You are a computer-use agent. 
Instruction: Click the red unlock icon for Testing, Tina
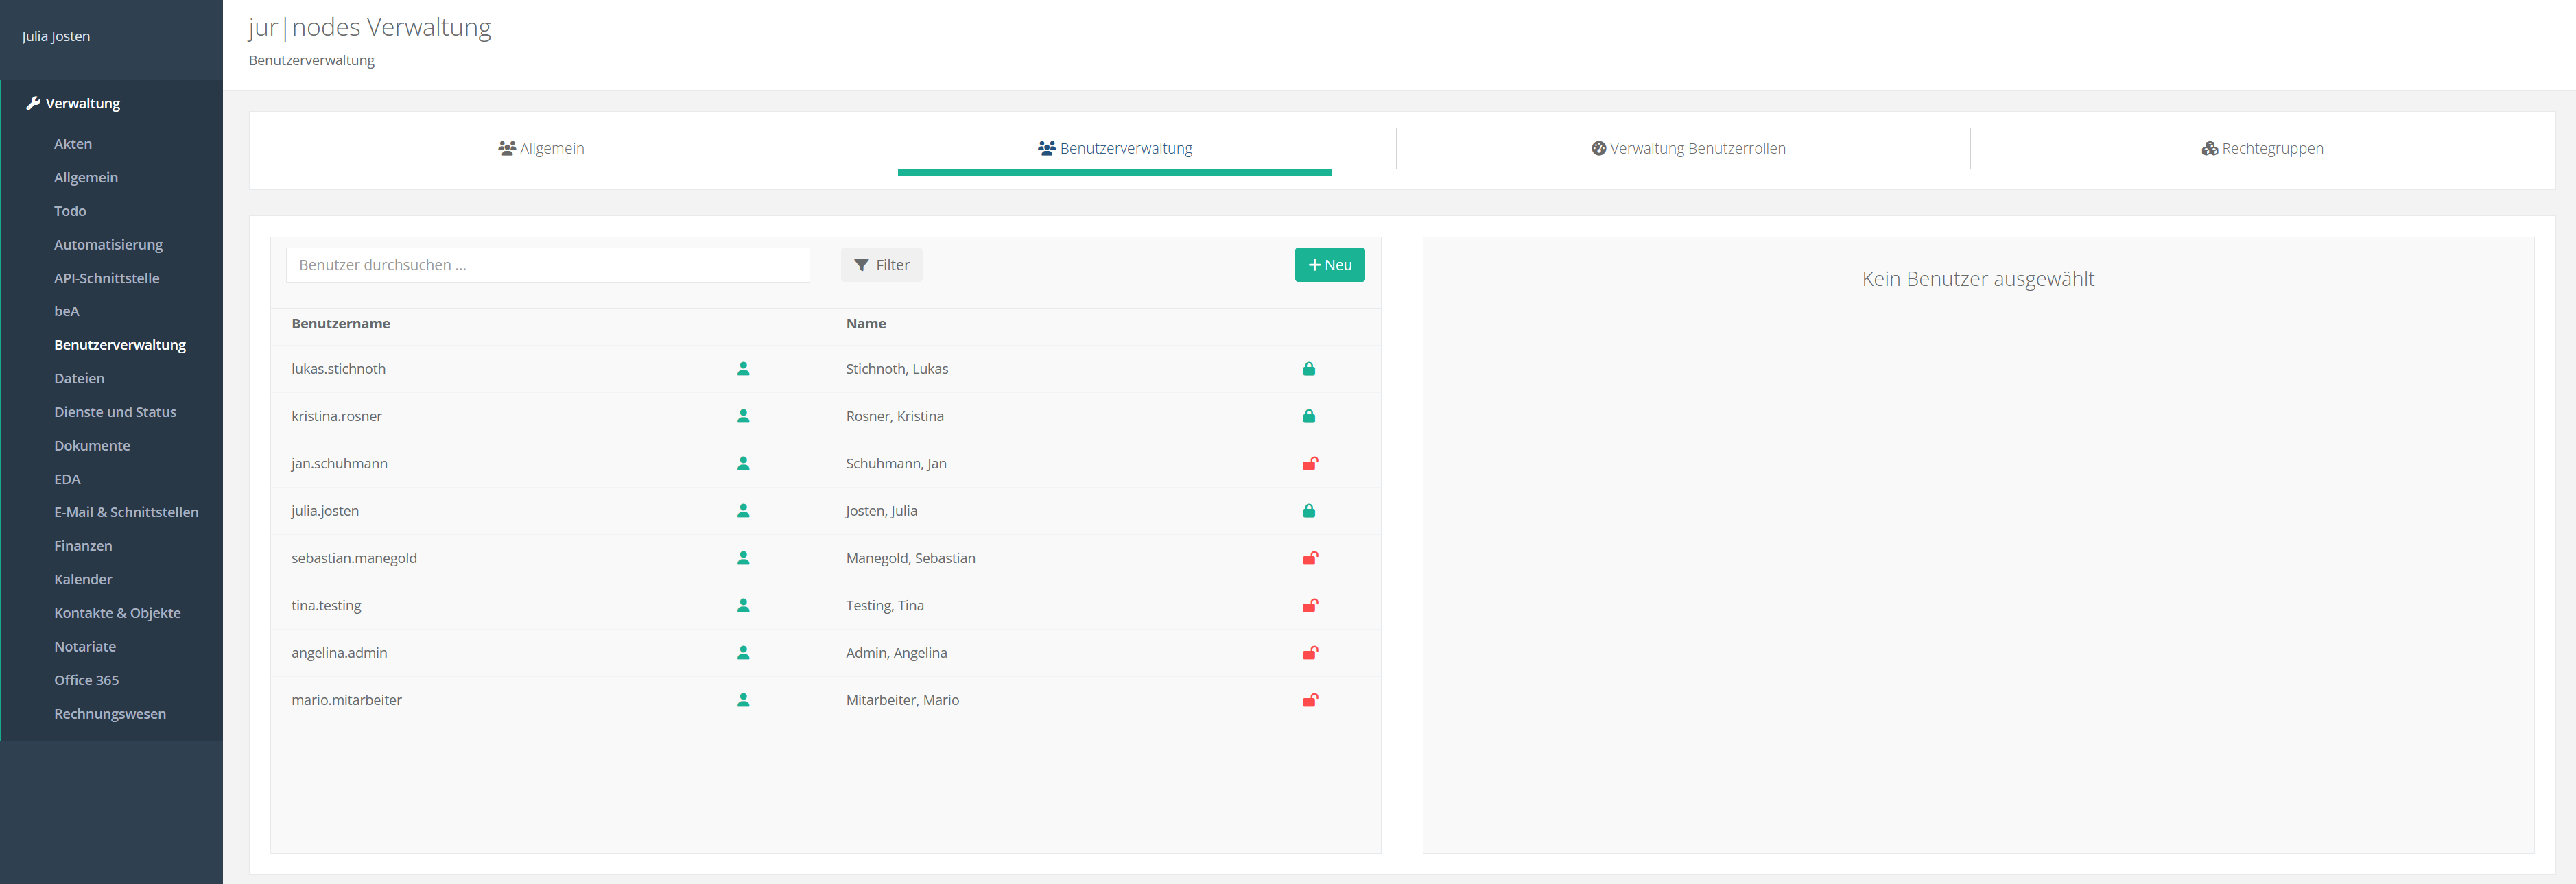(x=1309, y=605)
